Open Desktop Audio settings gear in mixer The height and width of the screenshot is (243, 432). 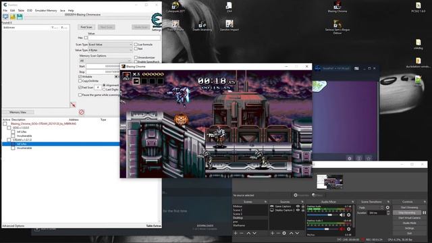point(349,215)
